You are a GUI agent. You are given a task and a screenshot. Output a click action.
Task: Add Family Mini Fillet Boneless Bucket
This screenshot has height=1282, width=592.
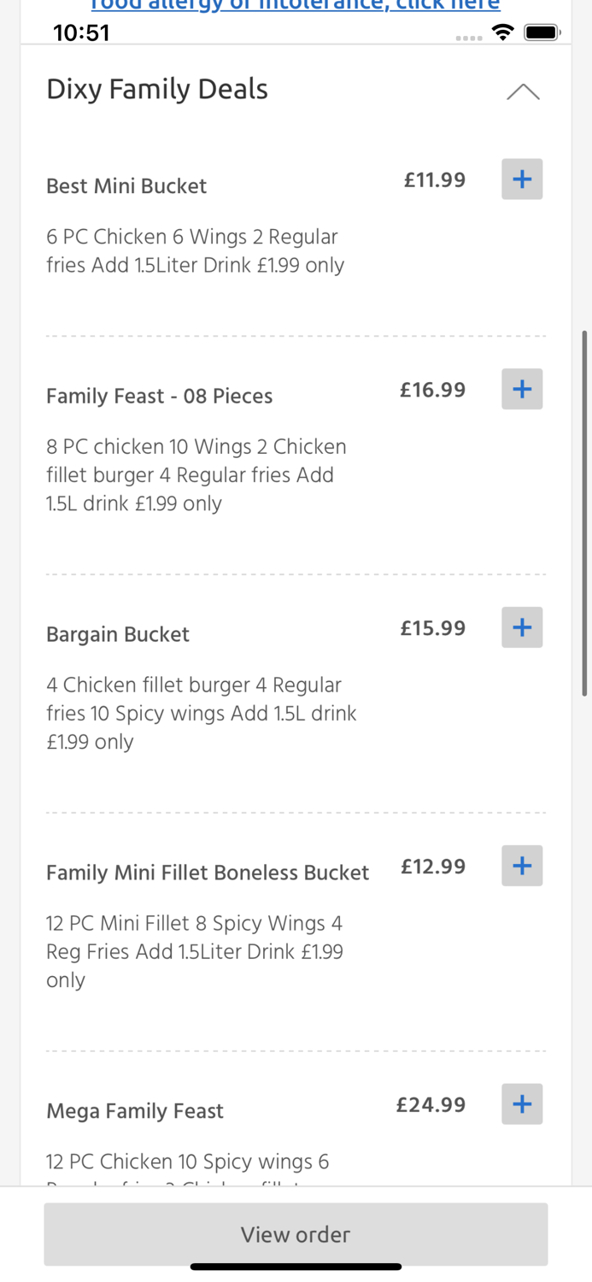[522, 865]
